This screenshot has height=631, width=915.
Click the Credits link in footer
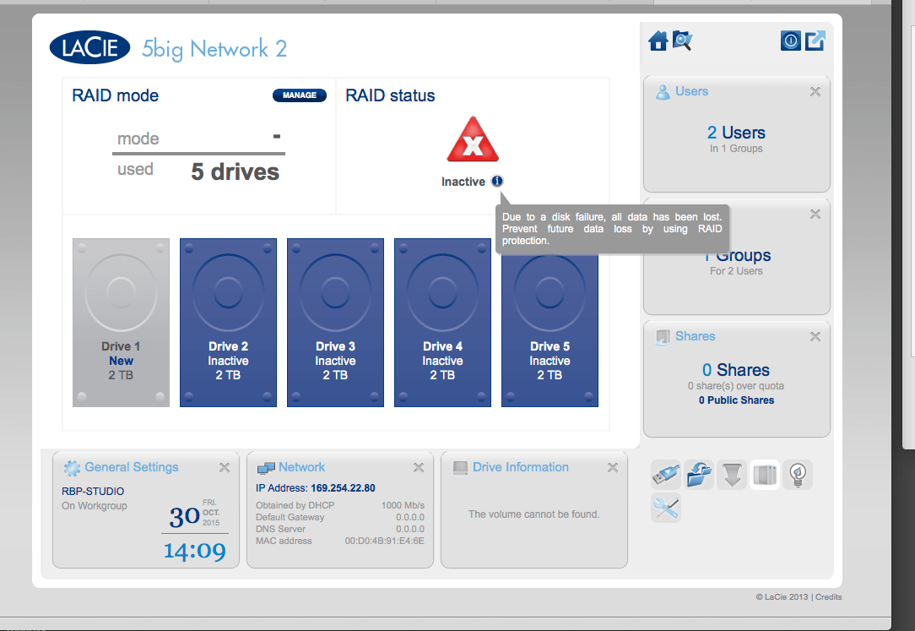pyautogui.click(x=829, y=596)
